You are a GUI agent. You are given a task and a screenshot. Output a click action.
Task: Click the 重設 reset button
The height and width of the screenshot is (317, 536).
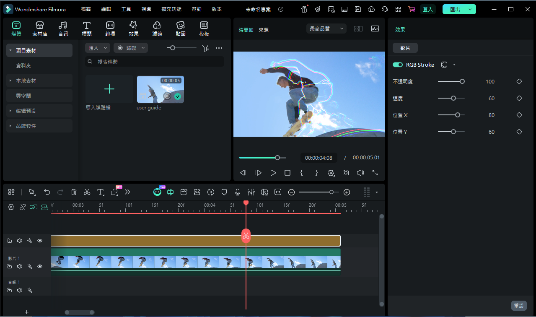(518, 306)
